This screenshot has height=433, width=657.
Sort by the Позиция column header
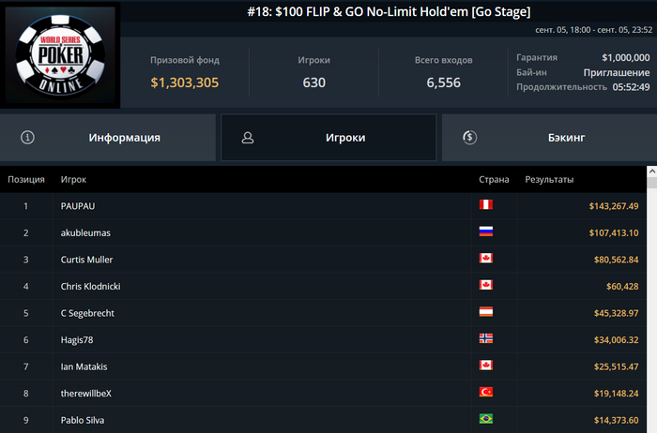click(26, 179)
